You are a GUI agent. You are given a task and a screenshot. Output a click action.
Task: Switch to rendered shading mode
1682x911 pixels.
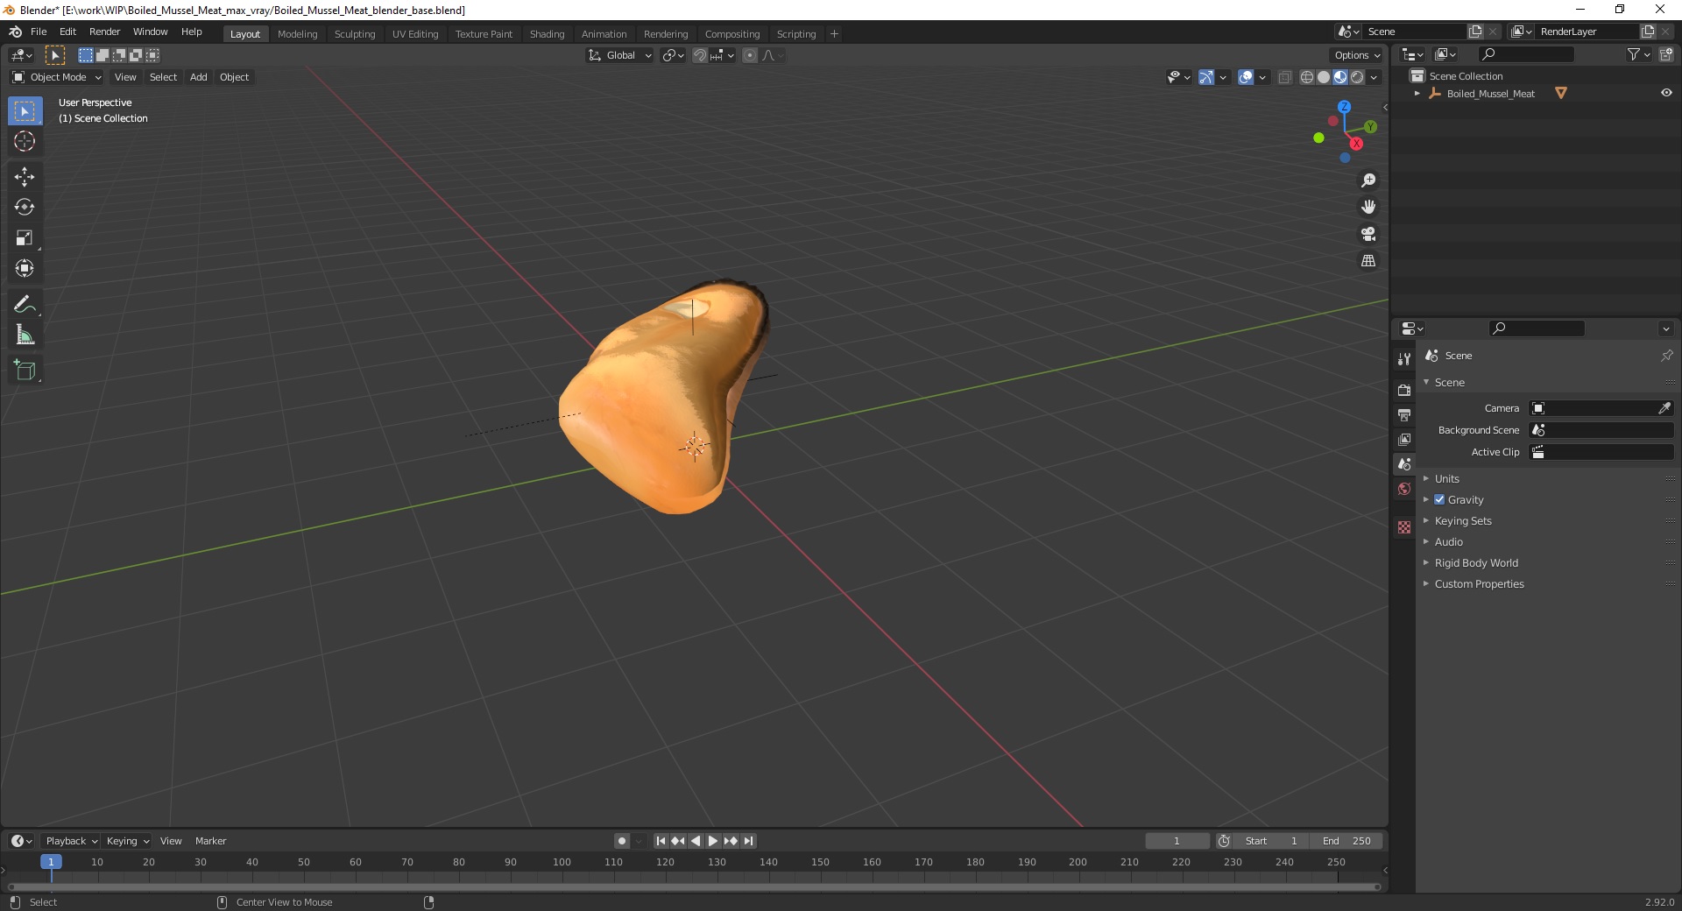1357,77
